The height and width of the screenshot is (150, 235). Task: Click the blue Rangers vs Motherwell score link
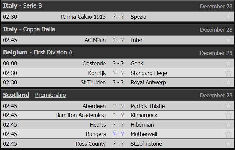[118, 134]
